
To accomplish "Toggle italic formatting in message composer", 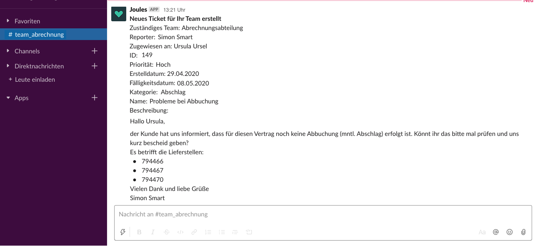I will [x=153, y=232].
